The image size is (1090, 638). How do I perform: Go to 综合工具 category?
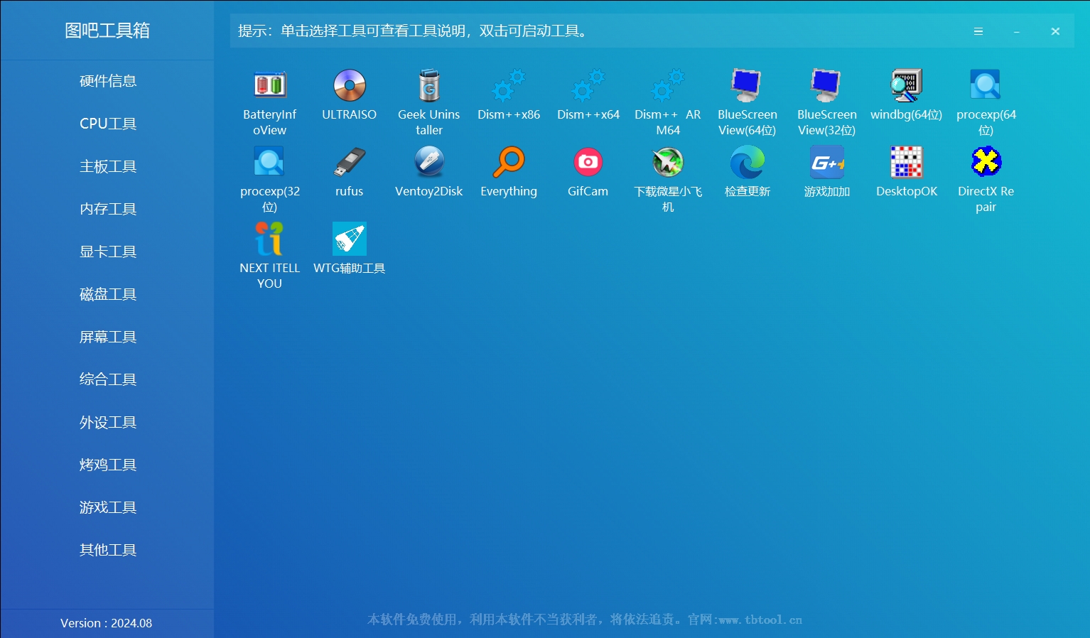pyautogui.click(x=107, y=379)
